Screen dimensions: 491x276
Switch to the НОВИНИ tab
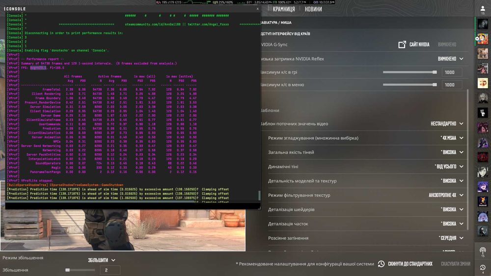pos(313,9)
